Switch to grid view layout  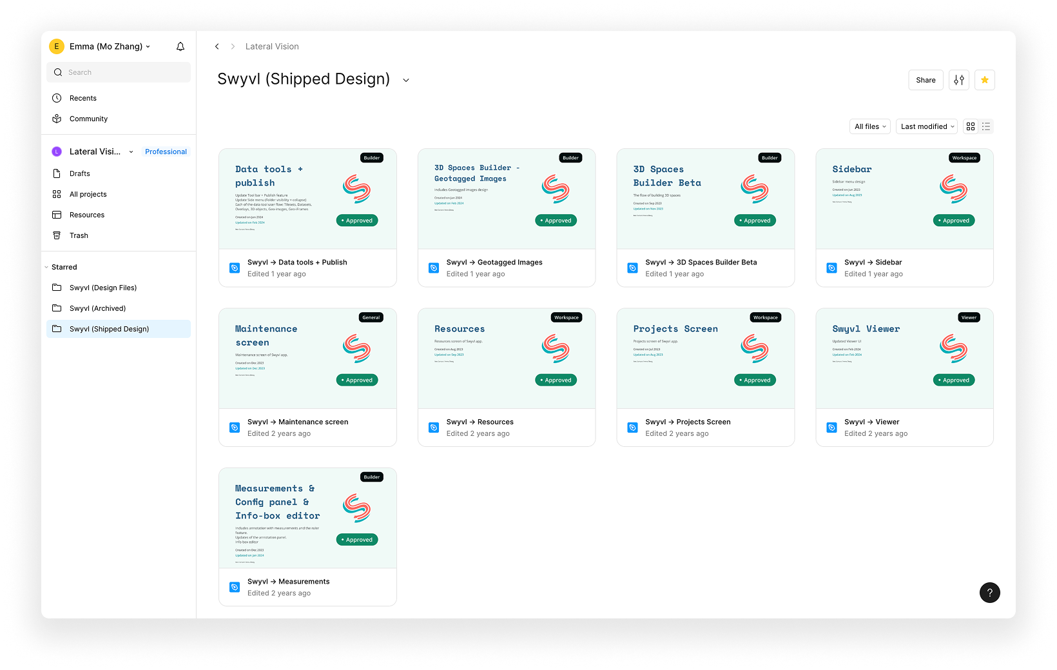click(971, 126)
